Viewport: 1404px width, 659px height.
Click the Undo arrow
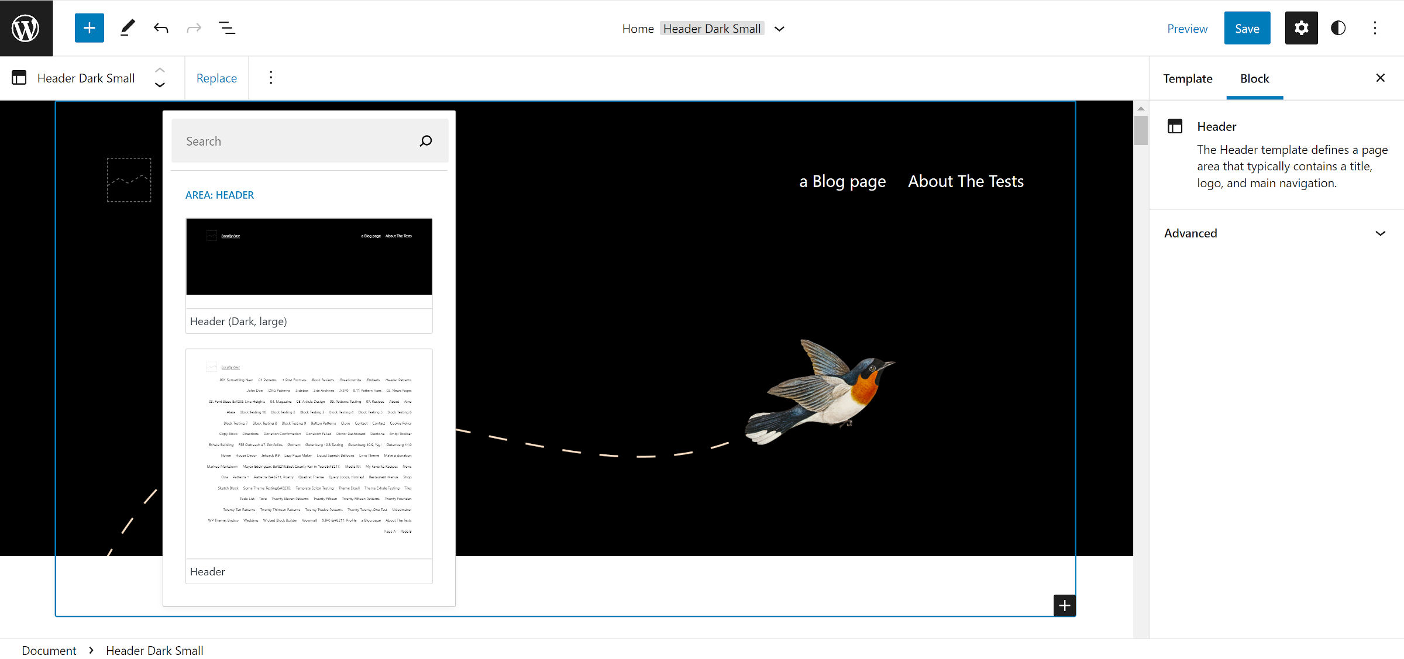coord(161,28)
